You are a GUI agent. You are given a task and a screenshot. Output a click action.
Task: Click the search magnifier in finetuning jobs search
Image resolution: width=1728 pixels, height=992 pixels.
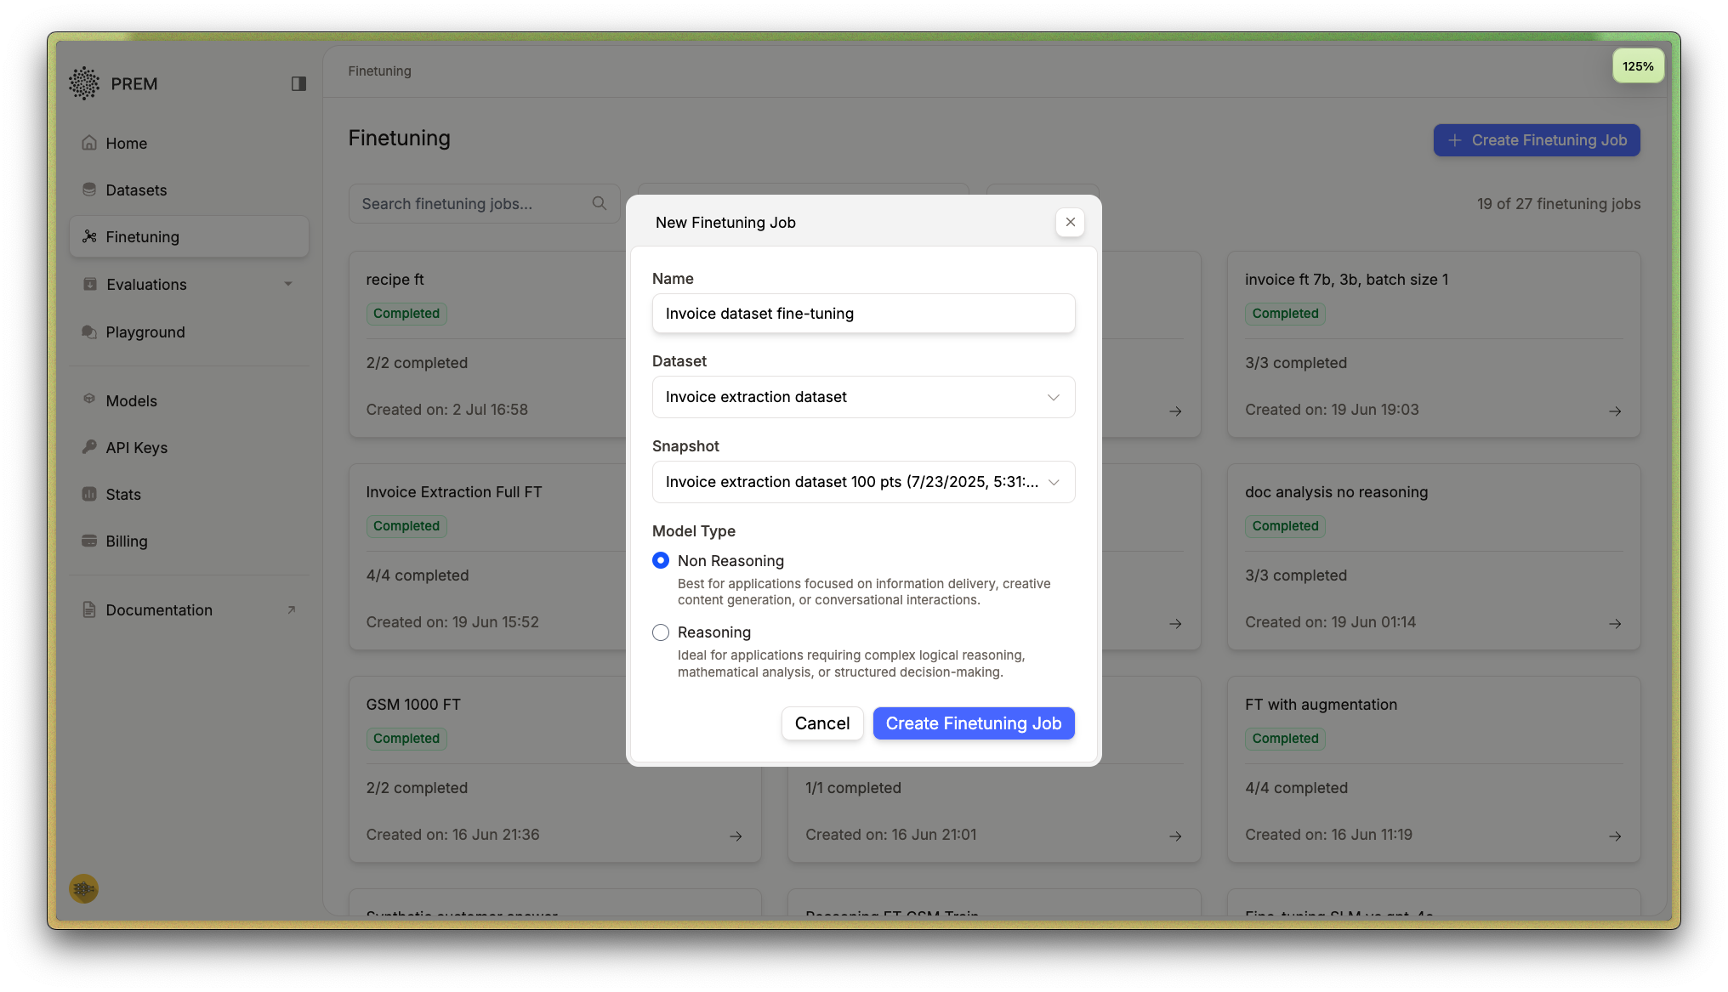tap(599, 203)
